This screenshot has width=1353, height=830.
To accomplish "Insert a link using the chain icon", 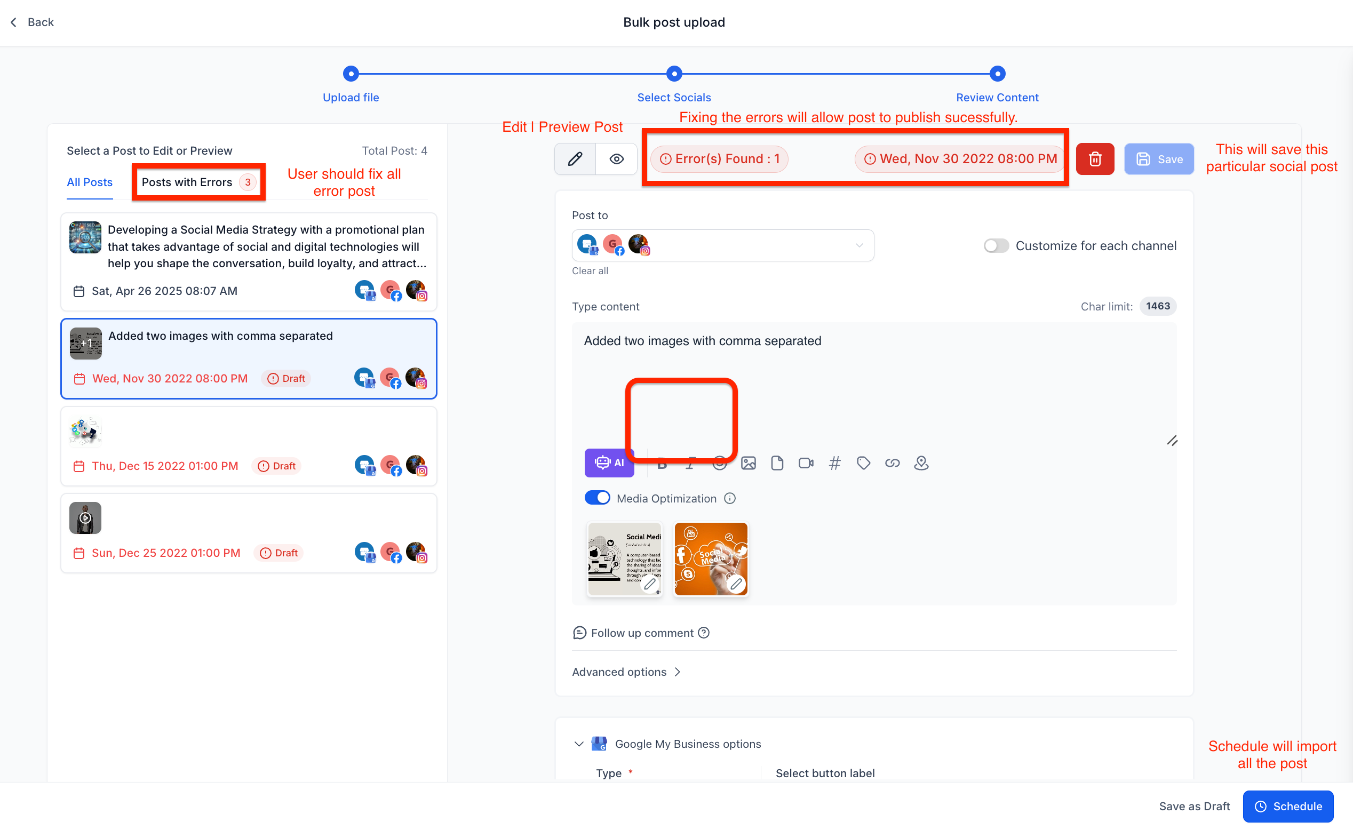I will [892, 464].
